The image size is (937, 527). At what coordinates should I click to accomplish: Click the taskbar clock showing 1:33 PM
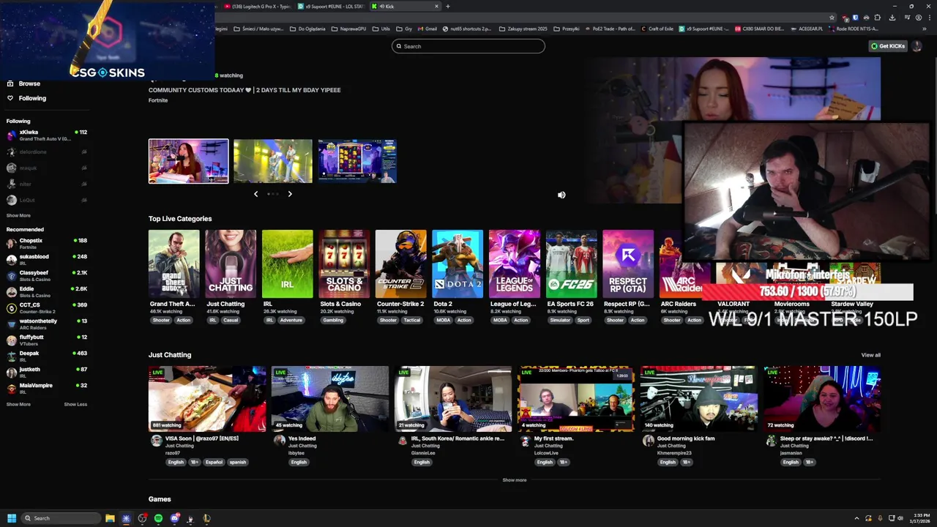click(921, 518)
